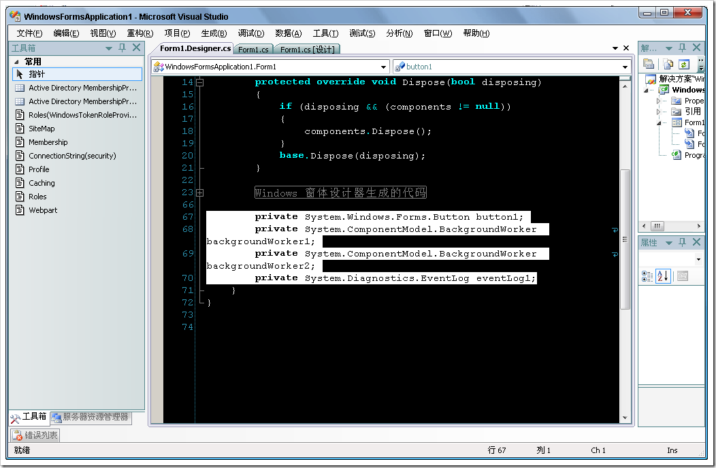This screenshot has width=716, height=468.
Task: Collapse the Dispose method outlining at line 14
Action: click(199, 82)
